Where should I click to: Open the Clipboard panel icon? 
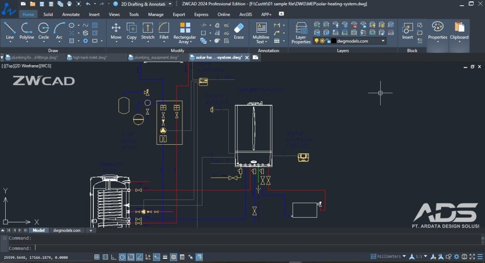coord(459,27)
